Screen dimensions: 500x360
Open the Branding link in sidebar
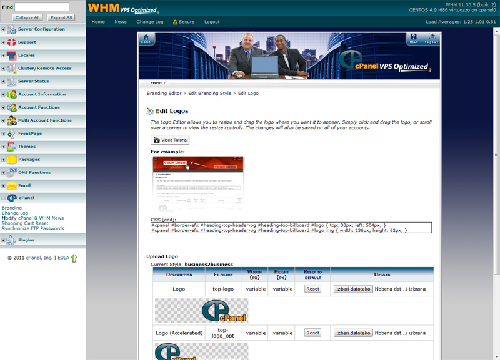pos(12,208)
